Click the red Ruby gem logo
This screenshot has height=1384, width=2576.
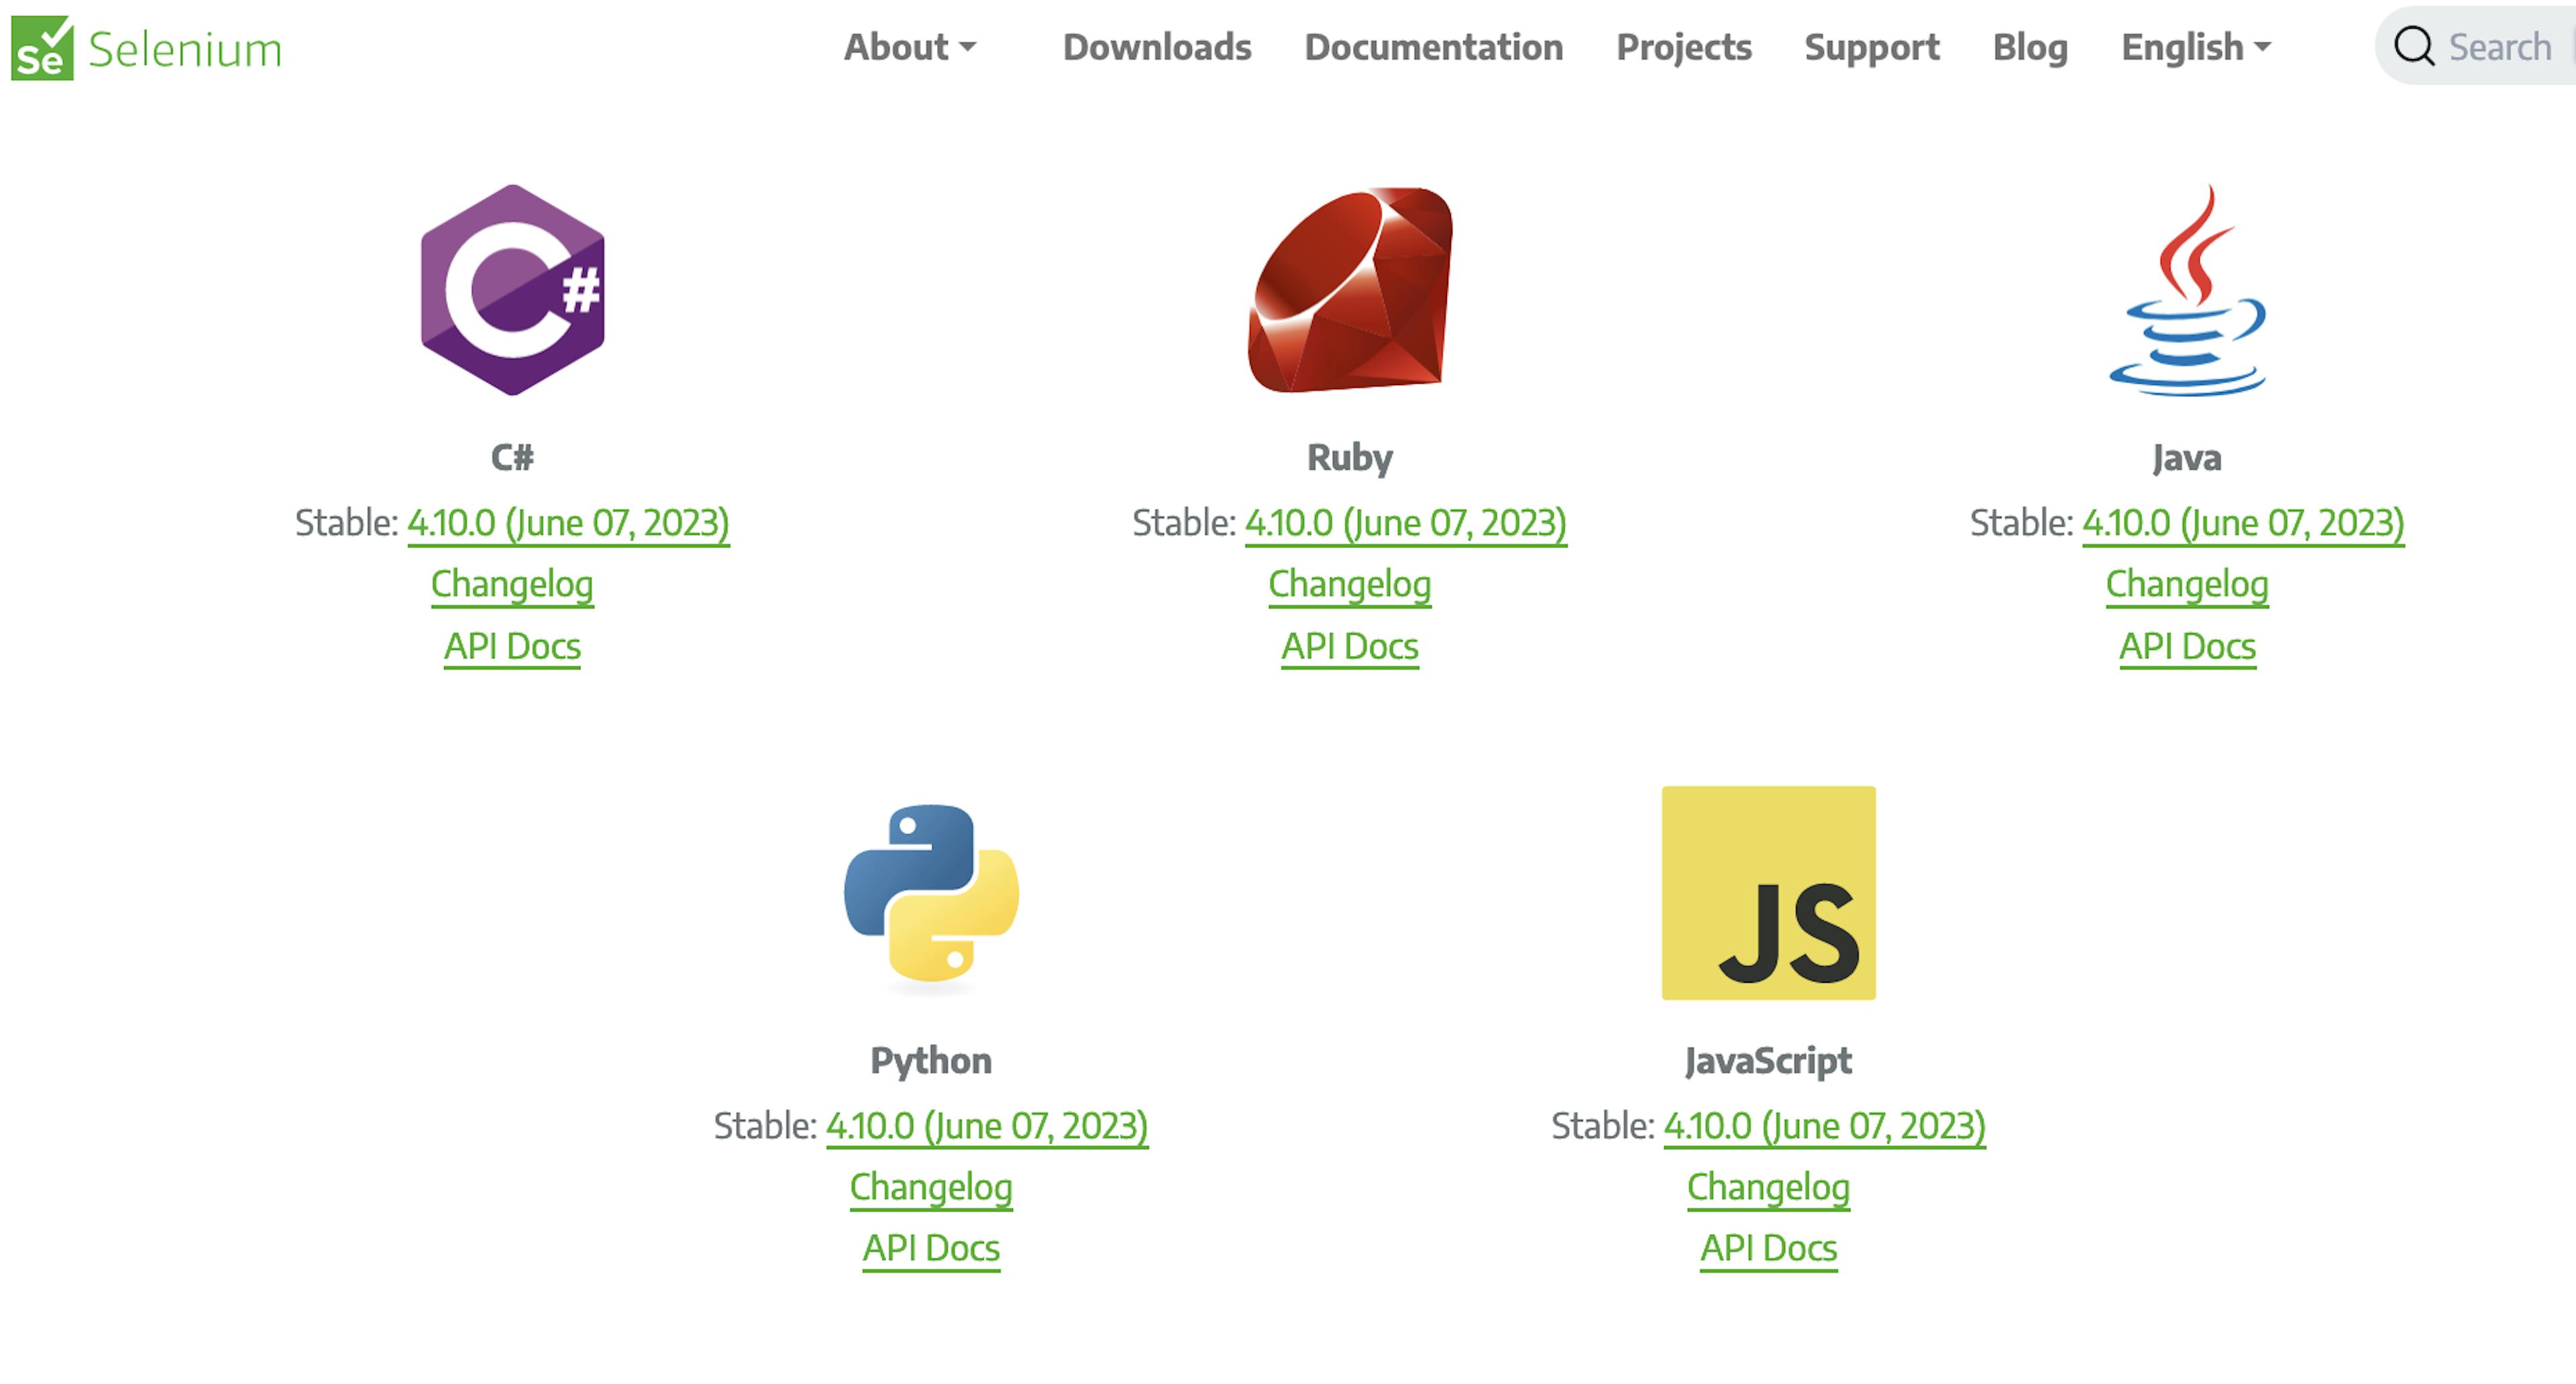(1349, 290)
